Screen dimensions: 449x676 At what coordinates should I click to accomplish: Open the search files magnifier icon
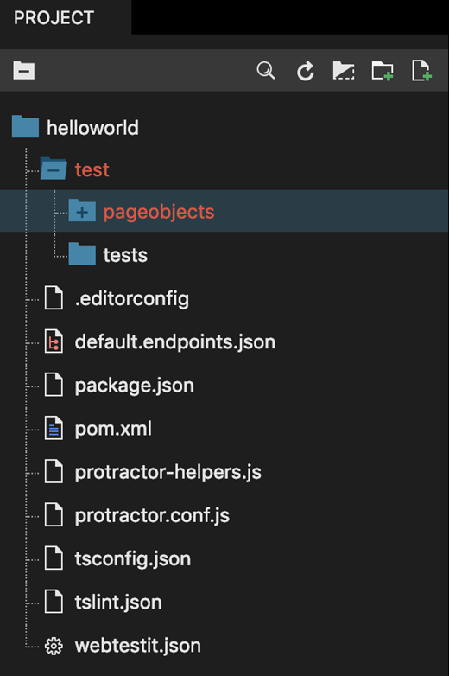[x=266, y=70]
